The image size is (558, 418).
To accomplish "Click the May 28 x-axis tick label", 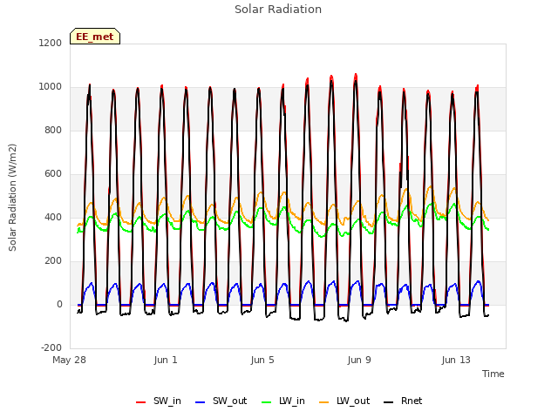I will [x=70, y=360].
